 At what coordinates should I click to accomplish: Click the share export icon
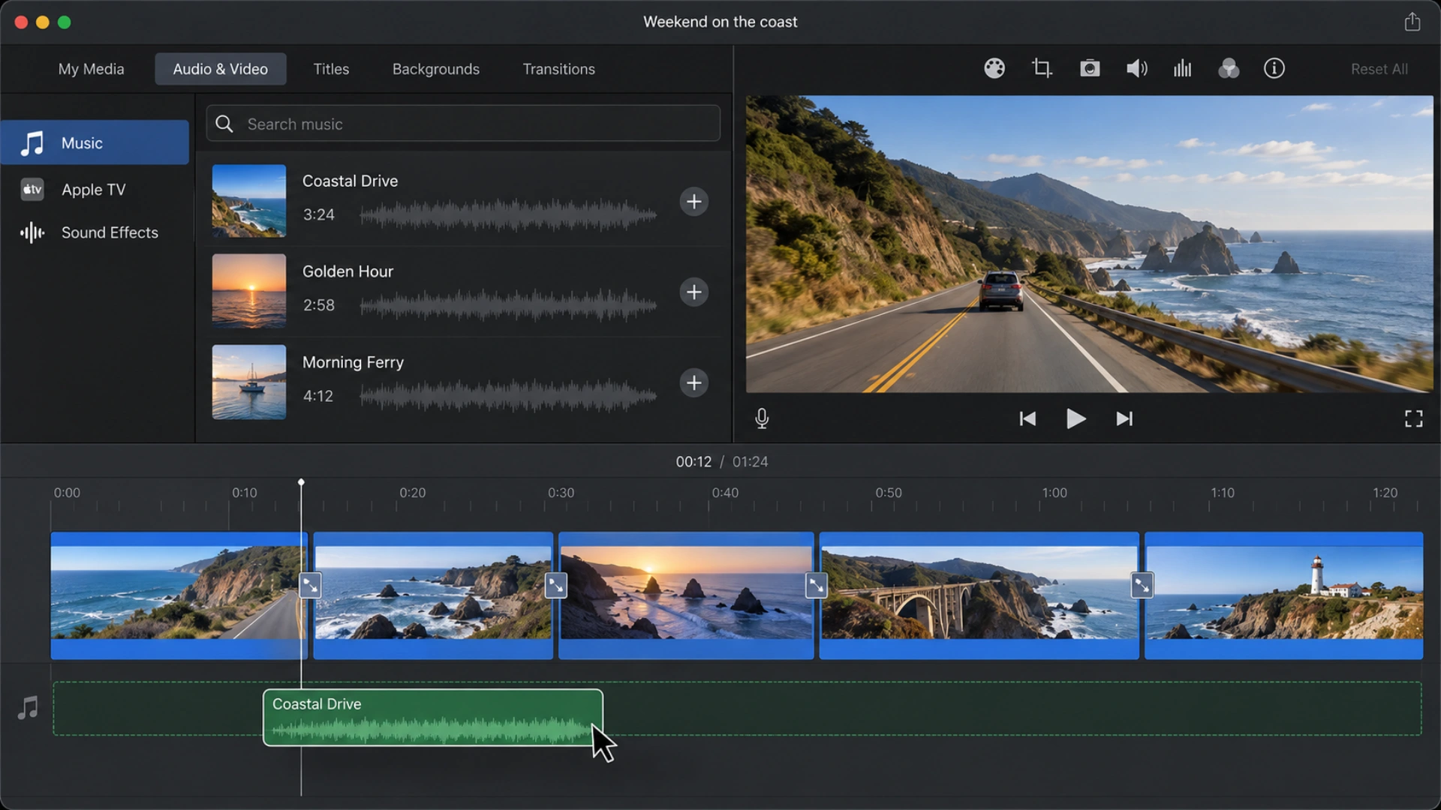coord(1412,22)
